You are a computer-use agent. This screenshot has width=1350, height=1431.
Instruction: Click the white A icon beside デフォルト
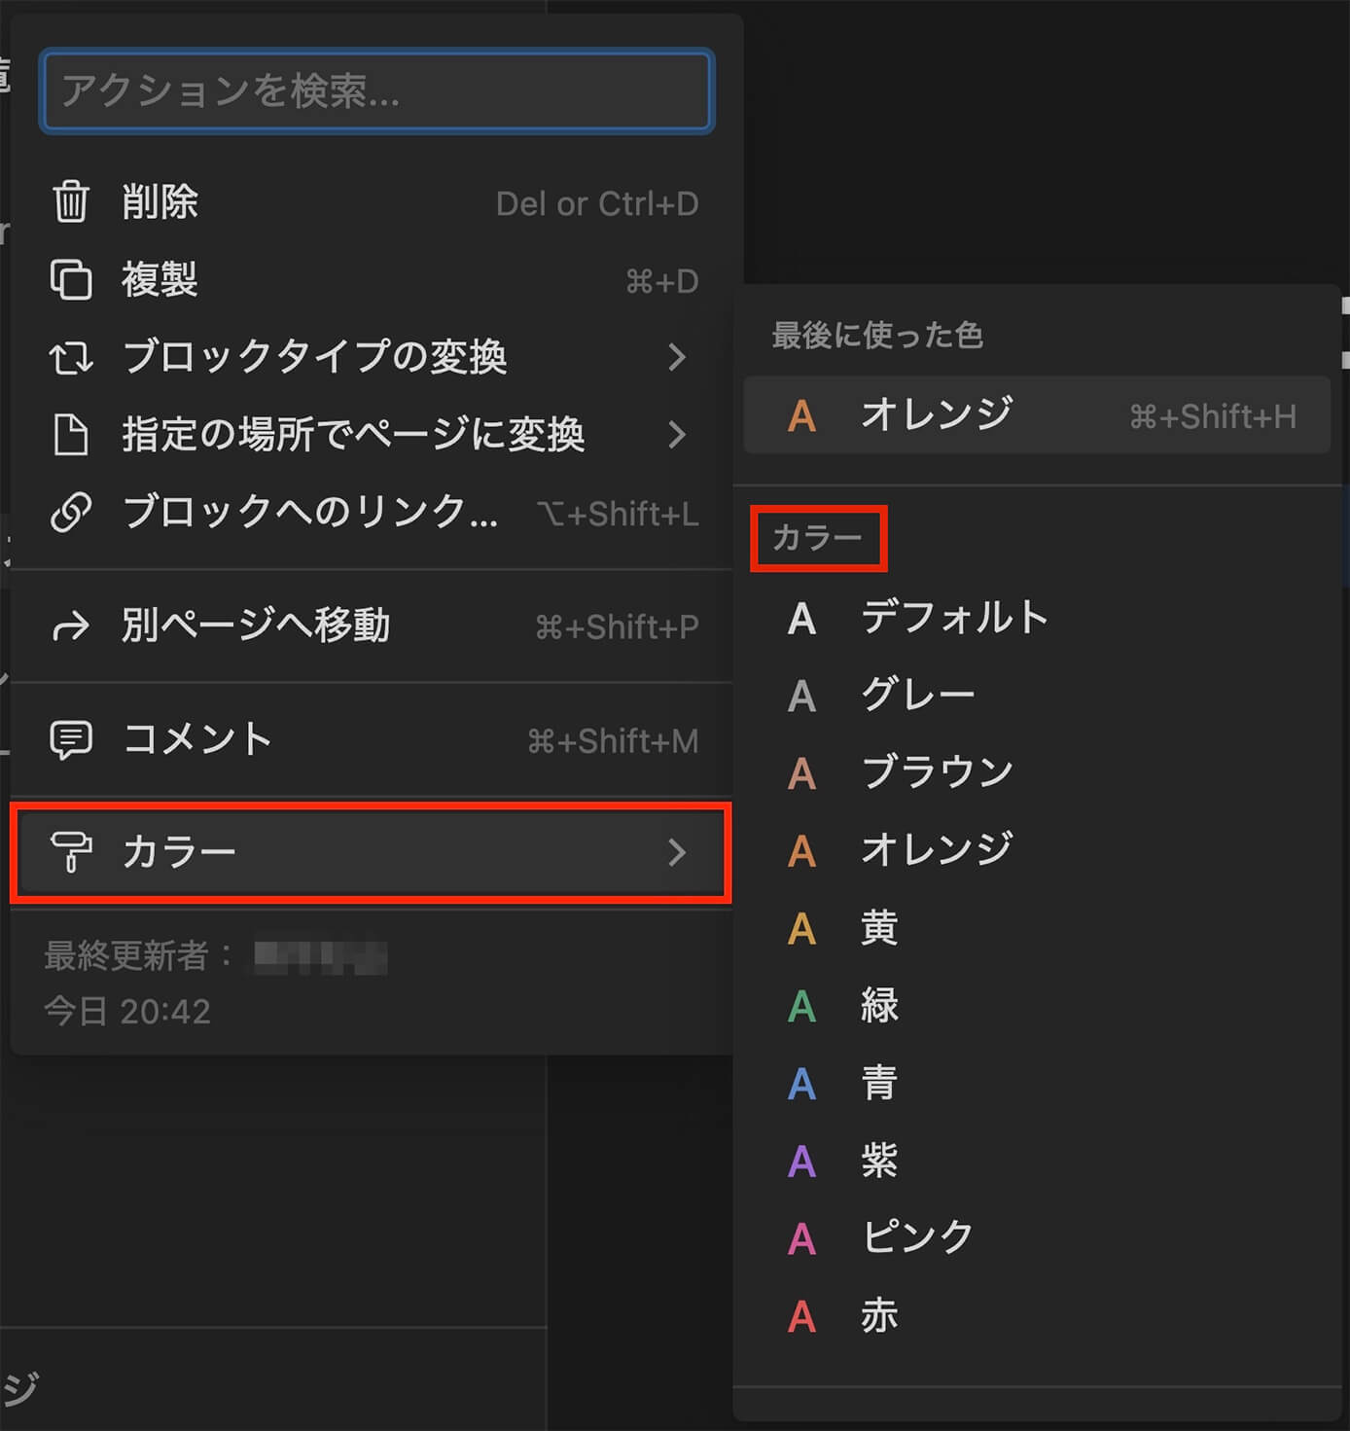(801, 618)
